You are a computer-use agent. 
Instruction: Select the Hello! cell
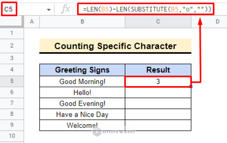pyautogui.click(x=82, y=93)
